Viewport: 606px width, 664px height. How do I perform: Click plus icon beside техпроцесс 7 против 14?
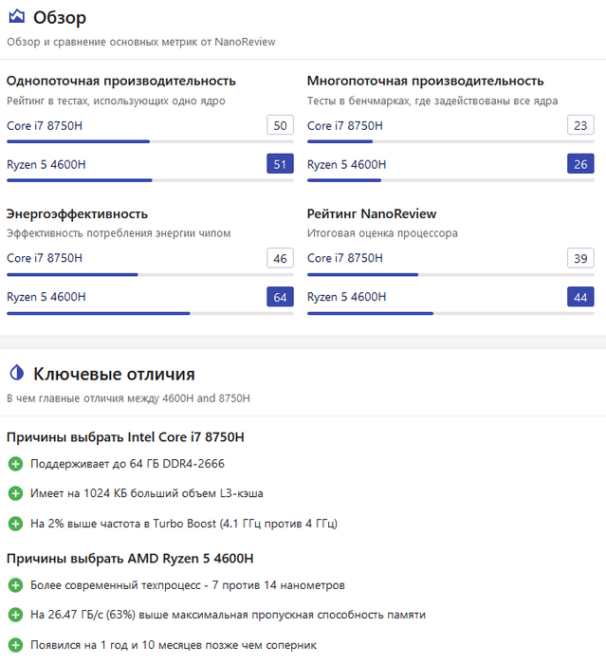tap(15, 585)
